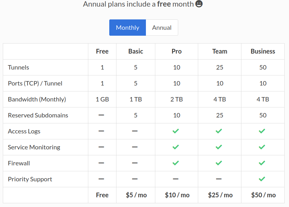Click the Team Priority Support dash
This screenshot has width=289, height=207.
click(219, 179)
